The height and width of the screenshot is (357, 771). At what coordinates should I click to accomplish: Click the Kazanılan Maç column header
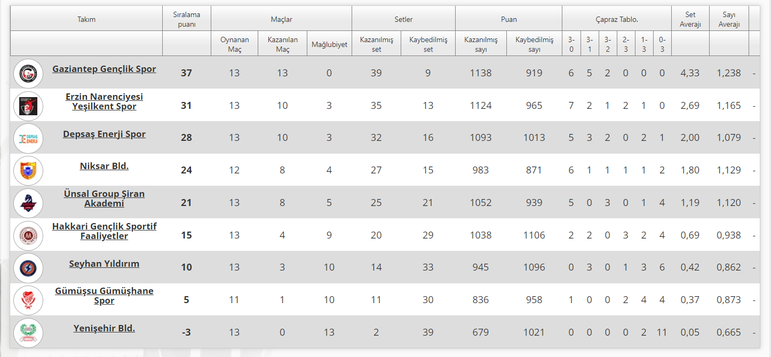282,44
